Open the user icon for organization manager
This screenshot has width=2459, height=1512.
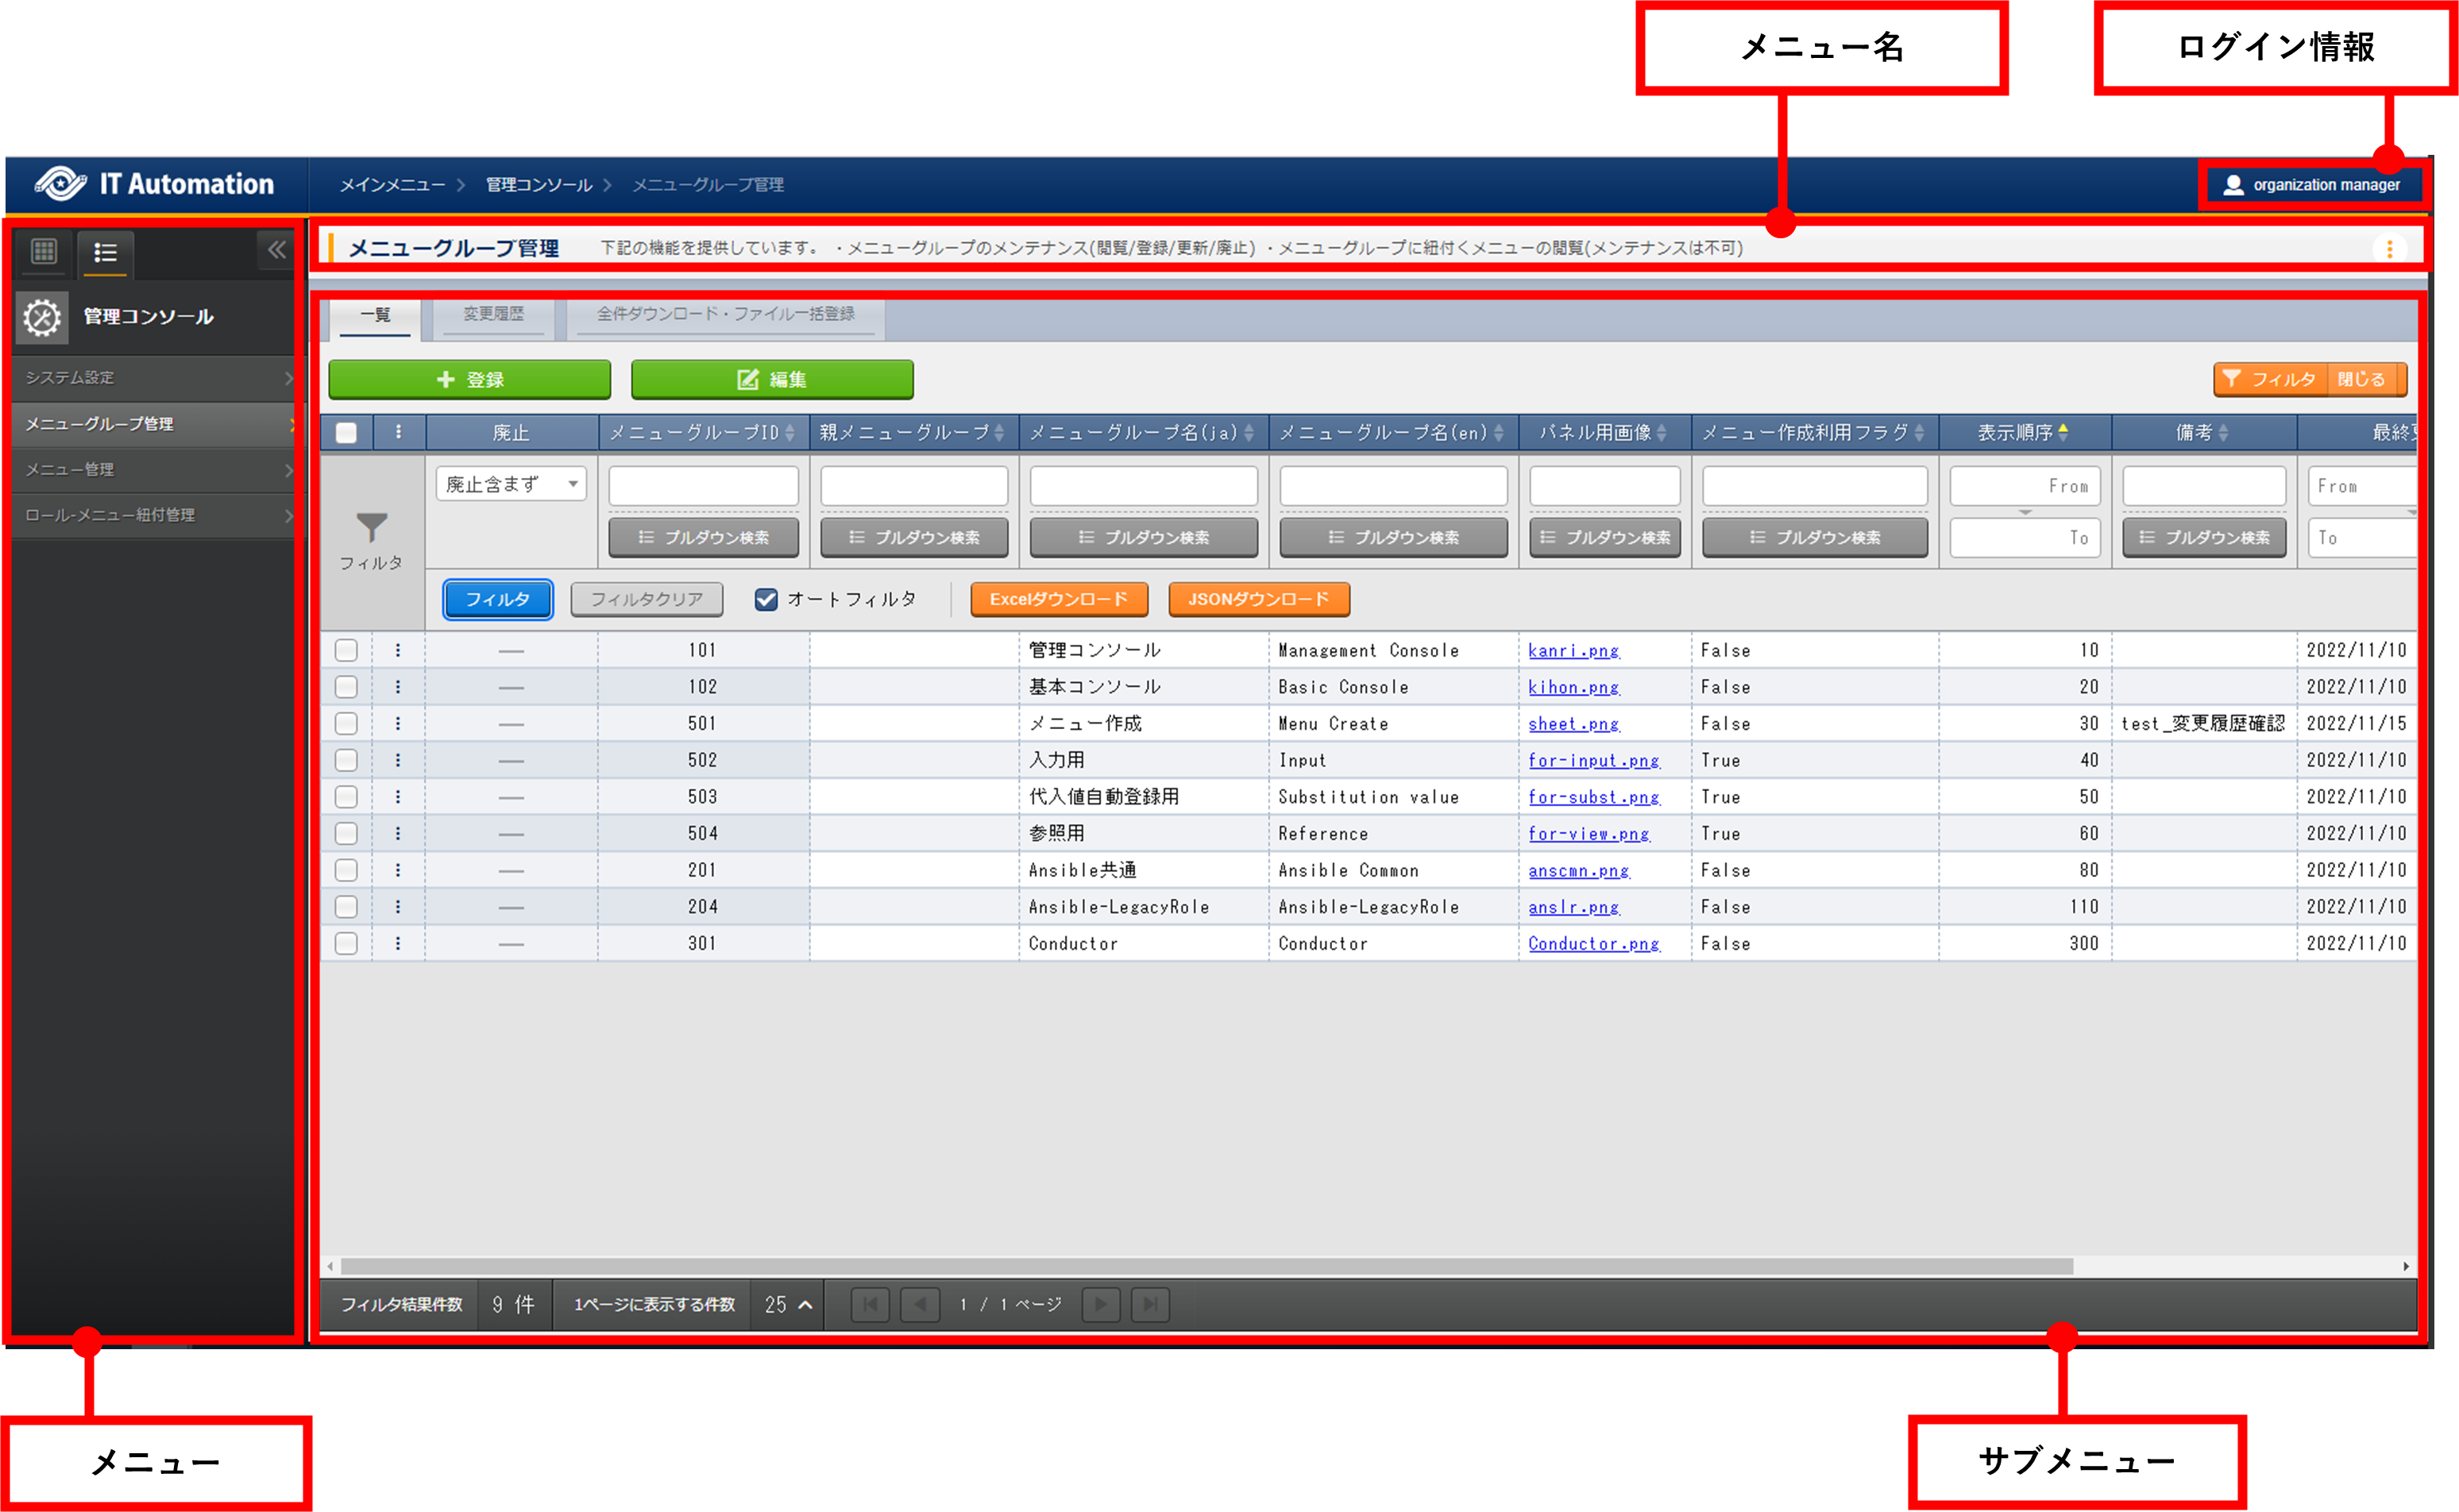coord(2233,185)
